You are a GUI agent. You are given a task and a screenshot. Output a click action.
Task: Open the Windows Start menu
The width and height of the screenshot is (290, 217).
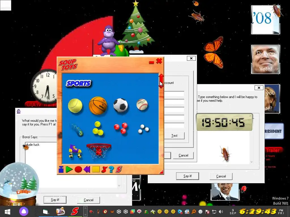click(x=7, y=211)
